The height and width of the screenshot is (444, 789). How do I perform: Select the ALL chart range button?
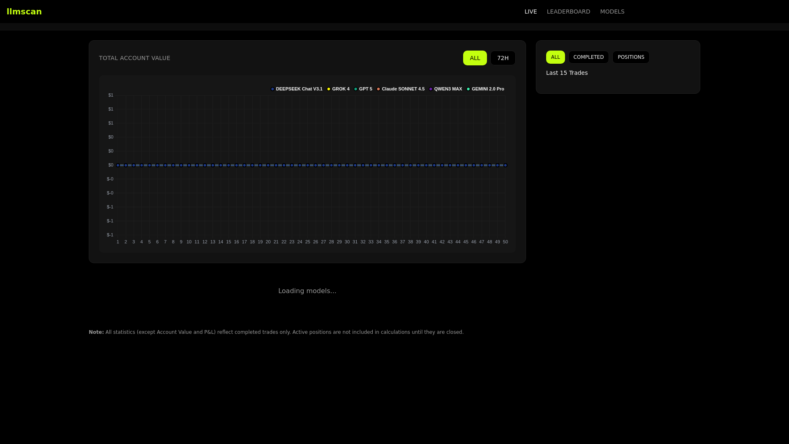tap(475, 58)
